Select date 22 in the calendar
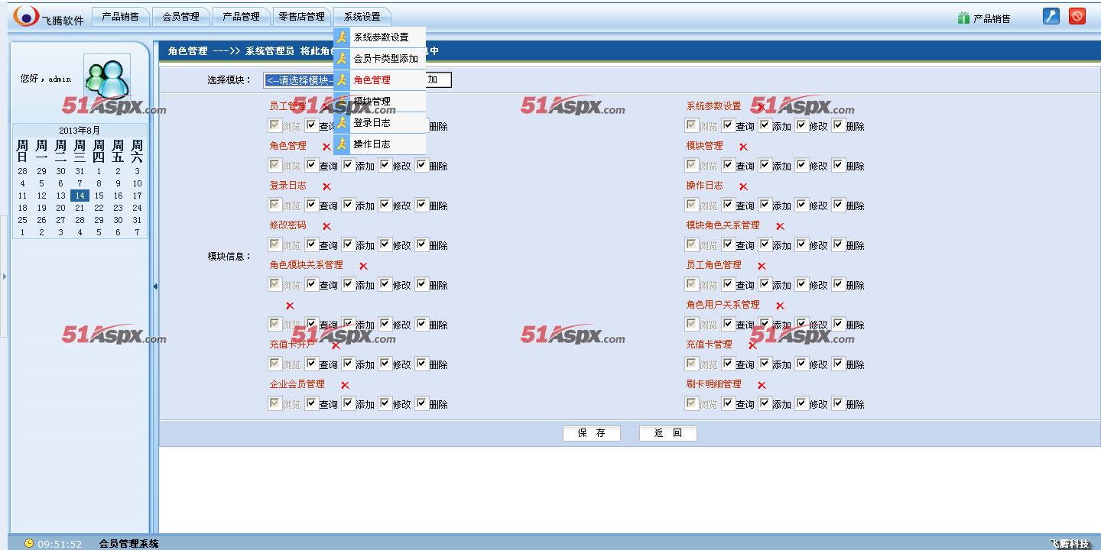This screenshot has height=550, width=1101. (99, 208)
